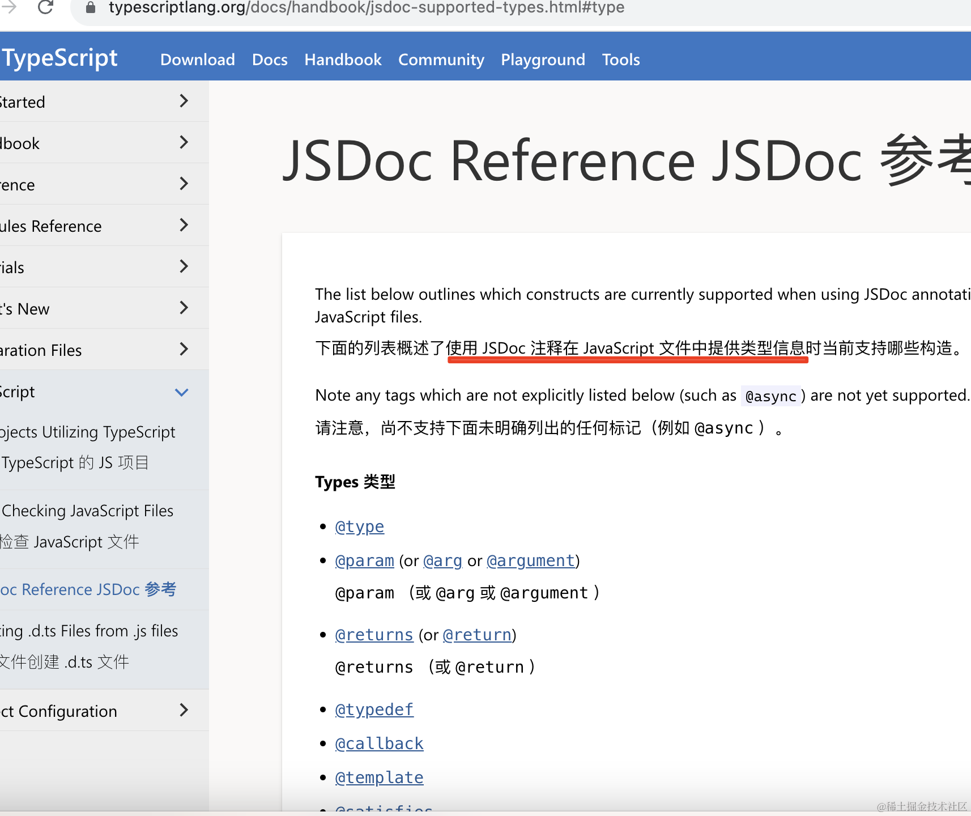
Task: Select Type Checking JavaScript Files sidebar item
Action: [88, 511]
